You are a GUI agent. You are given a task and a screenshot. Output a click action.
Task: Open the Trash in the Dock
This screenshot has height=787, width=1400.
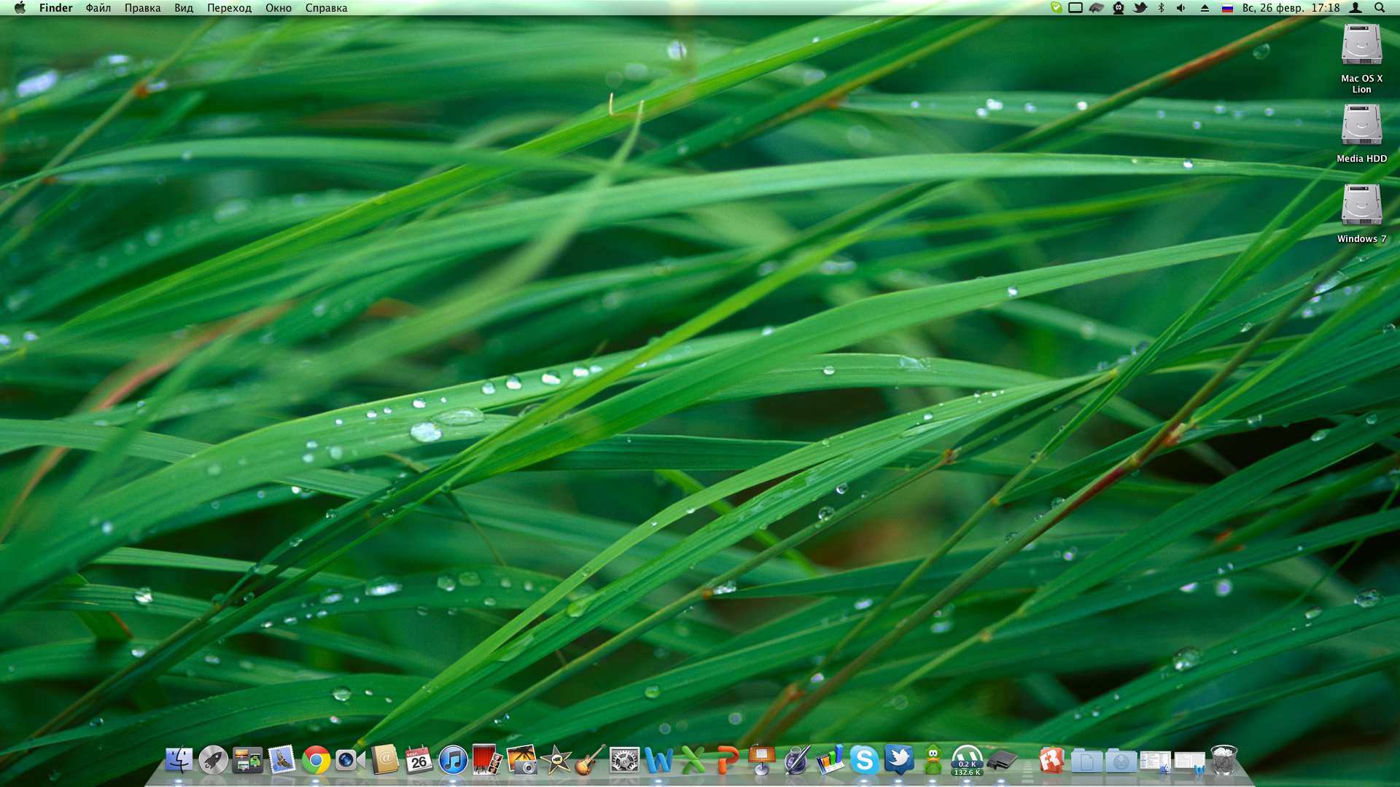click(x=1224, y=760)
